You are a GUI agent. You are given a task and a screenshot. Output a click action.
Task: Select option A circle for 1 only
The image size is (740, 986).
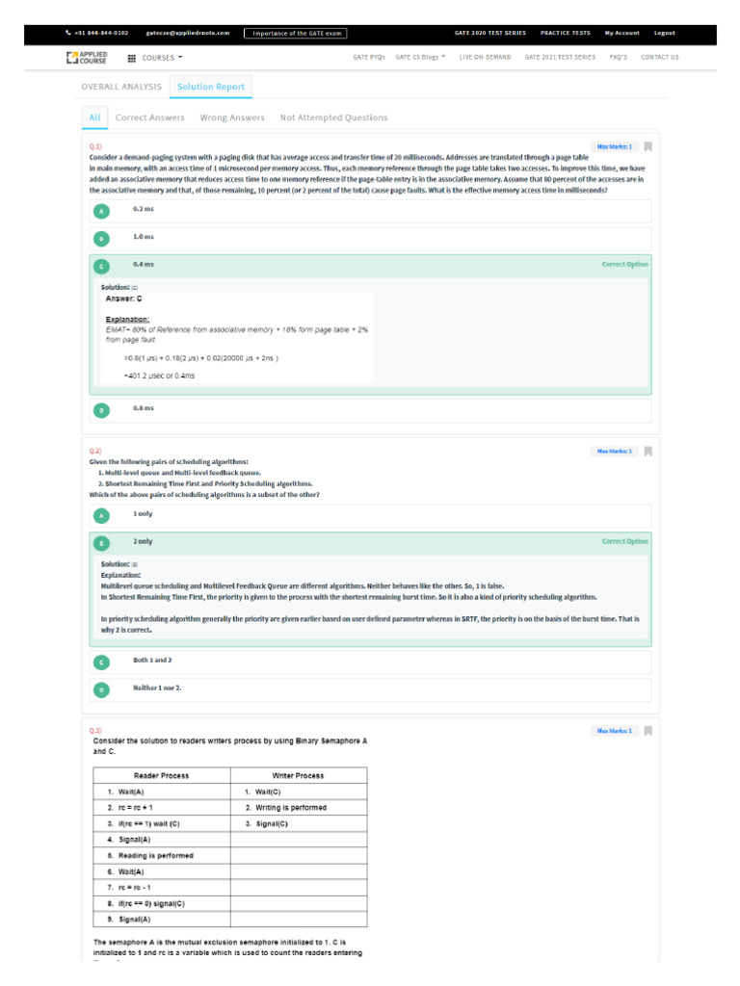pos(101,516)
